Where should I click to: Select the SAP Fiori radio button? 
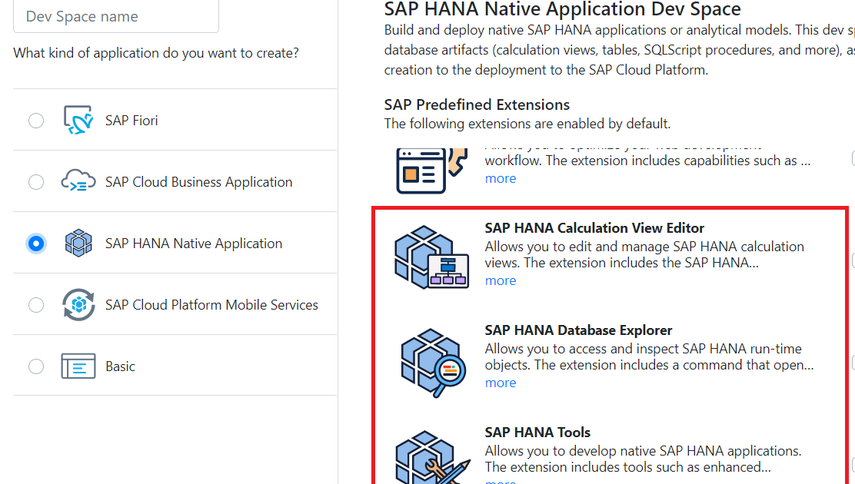(x=36, y=120)
